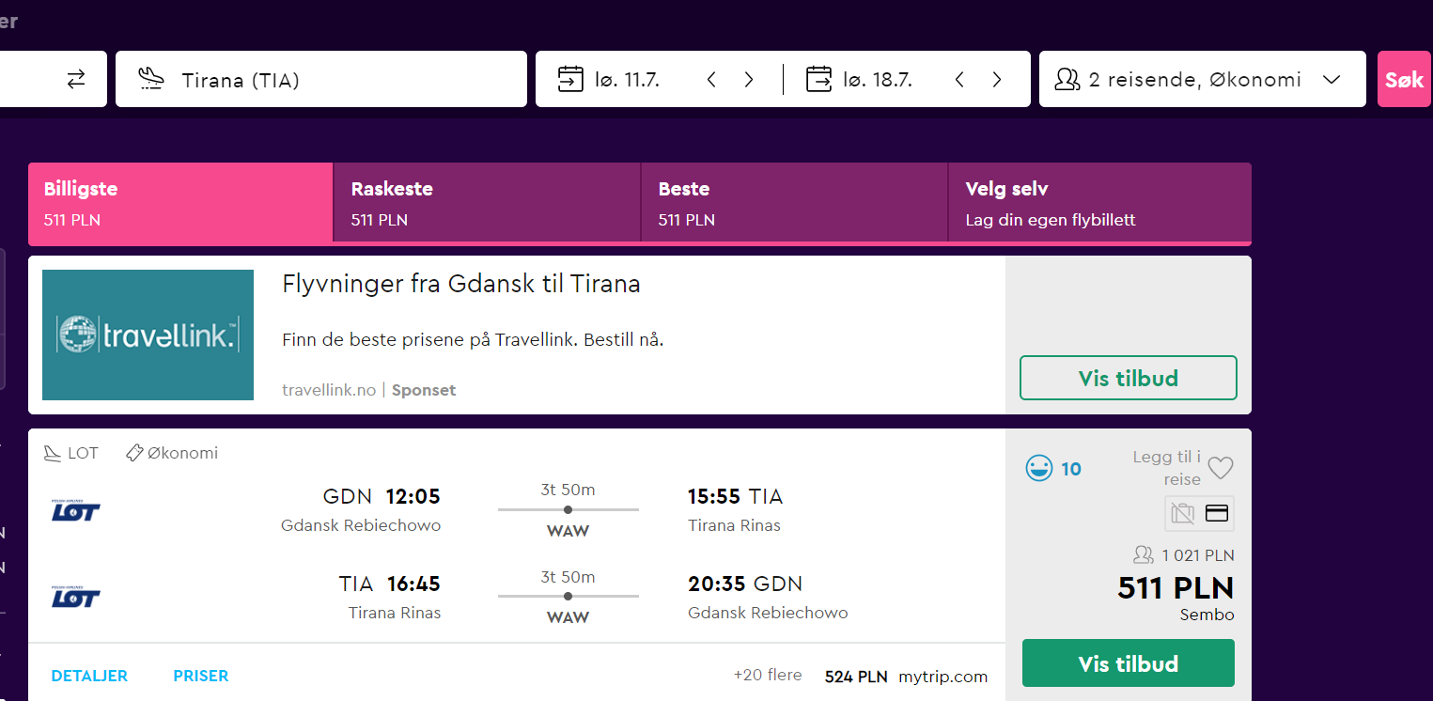Open DETALJER for the LOT flight
This screenshot has height=701, width=1433.
pyautogui.click(x=89, y=676)
